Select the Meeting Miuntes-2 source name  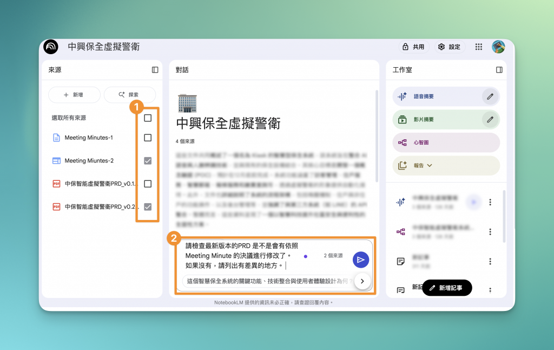[x=89, y=161]
